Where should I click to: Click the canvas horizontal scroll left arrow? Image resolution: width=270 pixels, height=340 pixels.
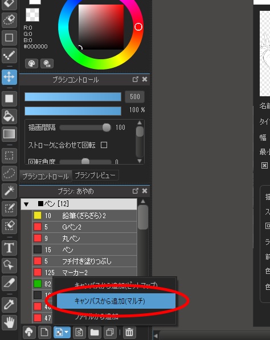[x=156, y=335]
